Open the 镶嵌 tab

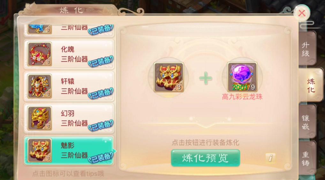[x=307, y=122]
